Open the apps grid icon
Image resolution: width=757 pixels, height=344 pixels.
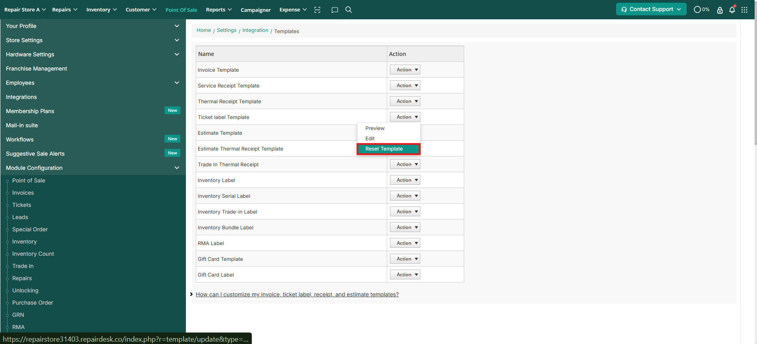click(x=744, y=10)
